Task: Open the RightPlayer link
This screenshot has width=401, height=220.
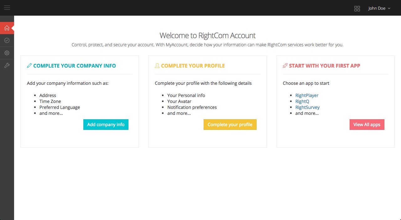Action: (307, 95)
